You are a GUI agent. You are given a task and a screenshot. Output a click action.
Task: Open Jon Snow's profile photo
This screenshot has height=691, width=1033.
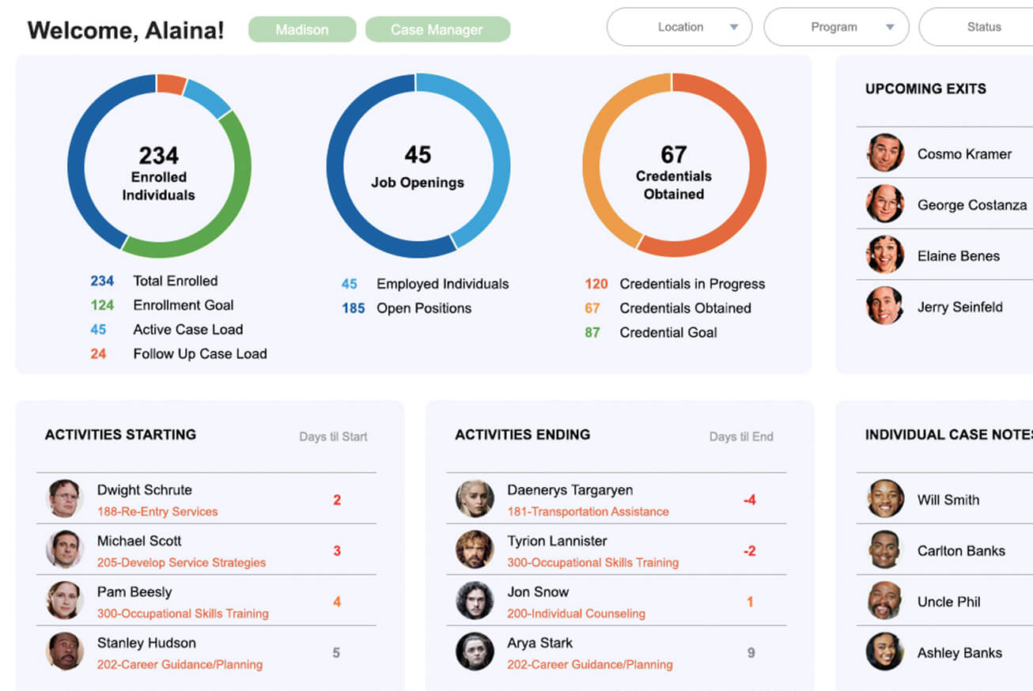tap(475, 601)
